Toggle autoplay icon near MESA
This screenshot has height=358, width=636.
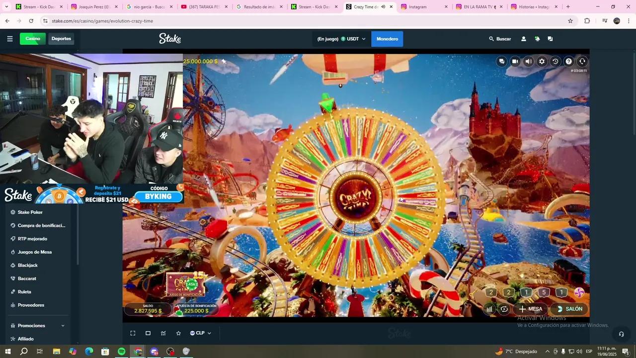click(504, 309)
